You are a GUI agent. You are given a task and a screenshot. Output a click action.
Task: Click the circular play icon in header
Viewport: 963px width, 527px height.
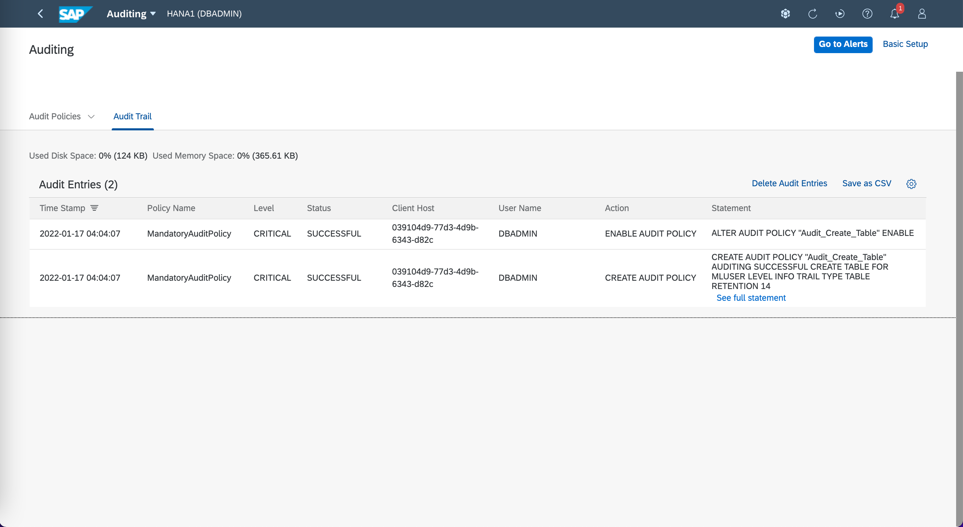(840, 14)
